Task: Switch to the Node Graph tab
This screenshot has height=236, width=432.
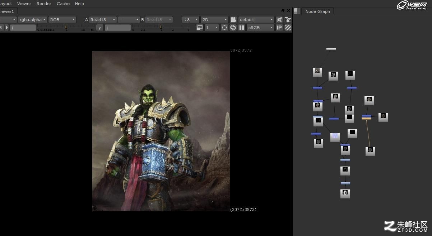Action: click(317, 11)
